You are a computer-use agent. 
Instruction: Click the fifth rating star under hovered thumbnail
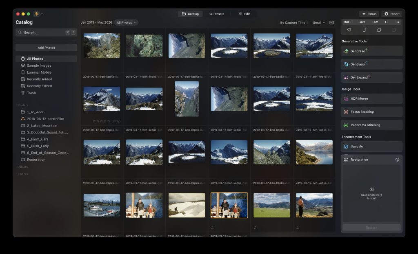(x=109, y=121)
